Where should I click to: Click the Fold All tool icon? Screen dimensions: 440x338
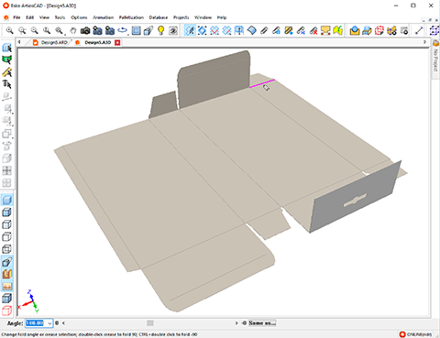pyautogui.click(x=202, y=30)
